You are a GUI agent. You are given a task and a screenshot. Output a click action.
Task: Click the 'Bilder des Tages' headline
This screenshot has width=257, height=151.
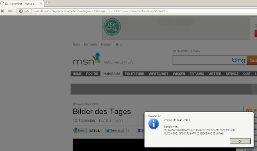(102, 112)
